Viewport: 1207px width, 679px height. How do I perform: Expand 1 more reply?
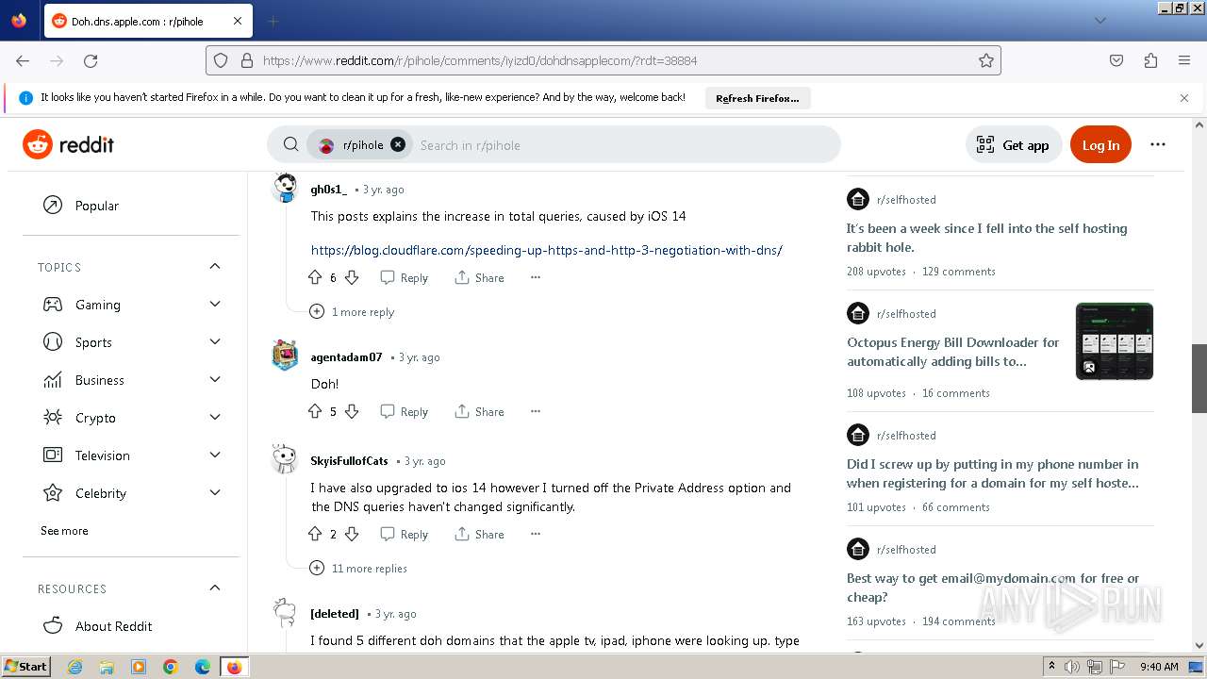[353, 312]
